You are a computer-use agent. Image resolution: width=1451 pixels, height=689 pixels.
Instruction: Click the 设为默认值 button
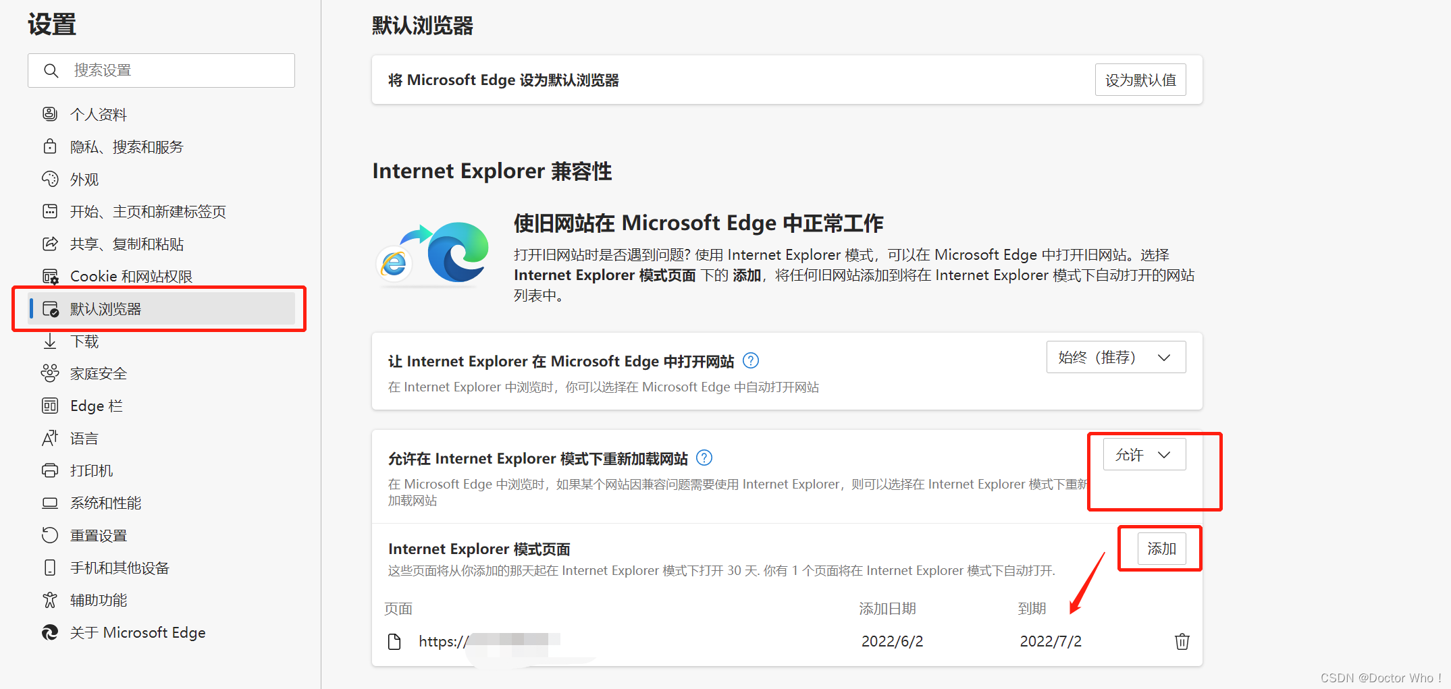[1140, 80]
